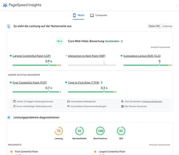This screenshot has height=155, width=179.
Task: Open Largest Contentful Paint (LCP) link
Action: pos(32,56)
